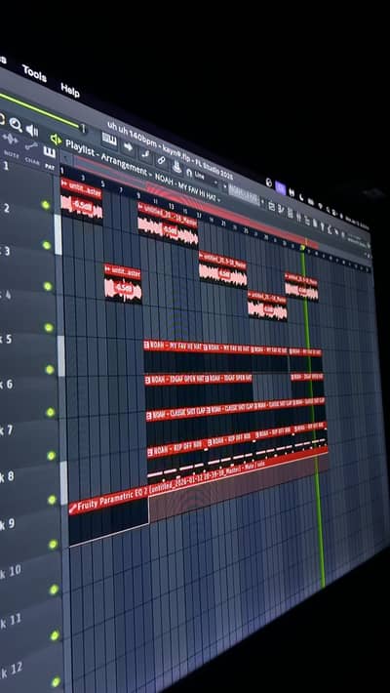The image size is (390, 693).
Task: Toggle the magnet snap icon beside Line
Action: point(189,172)
